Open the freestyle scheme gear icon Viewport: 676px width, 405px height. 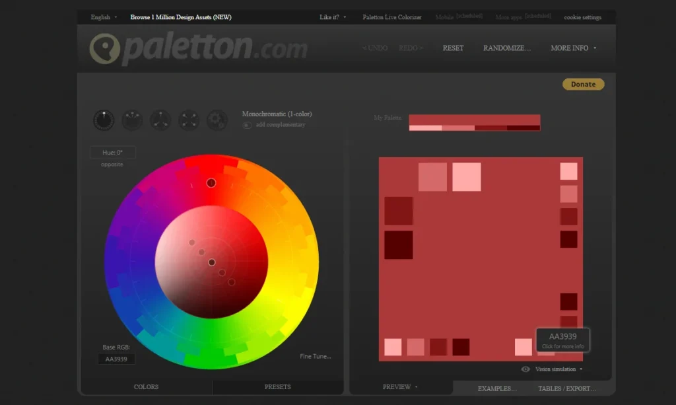(x=218, y=120)
